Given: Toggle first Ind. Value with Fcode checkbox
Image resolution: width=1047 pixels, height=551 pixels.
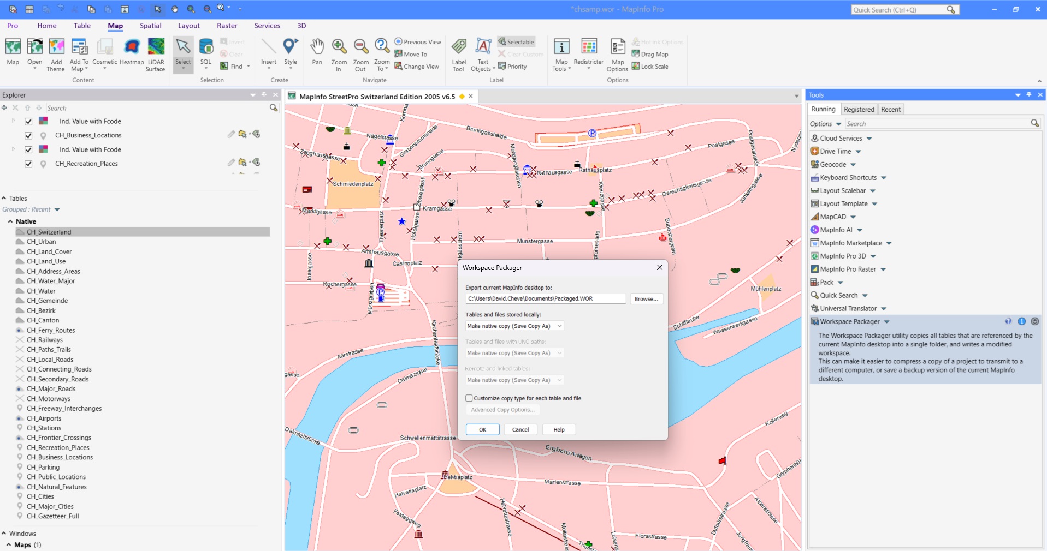Looking at the screenshot, I should click(28, 121).
